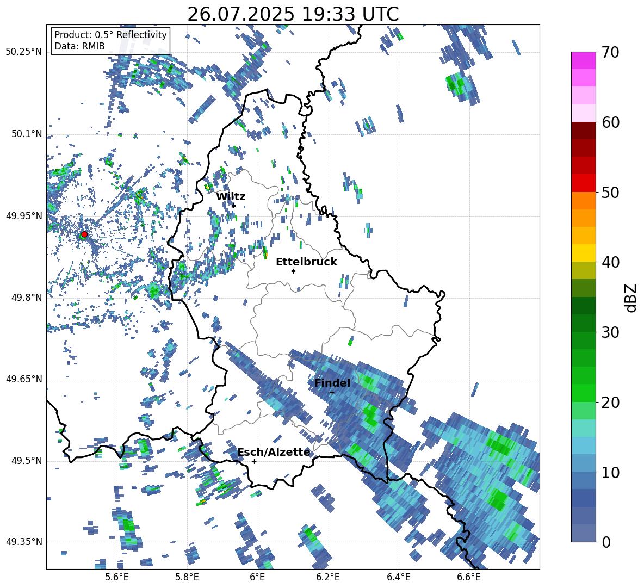Image resolution: width=644 pixels, height=588 pixels.
Task: Click the bright red 50 dBZ swatch
Action: 583,183
